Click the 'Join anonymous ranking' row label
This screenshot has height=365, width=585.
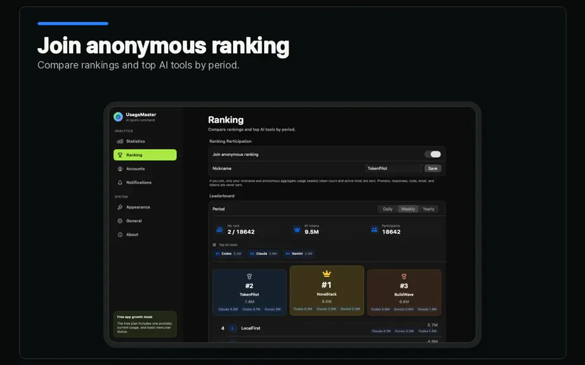[235, 154]
